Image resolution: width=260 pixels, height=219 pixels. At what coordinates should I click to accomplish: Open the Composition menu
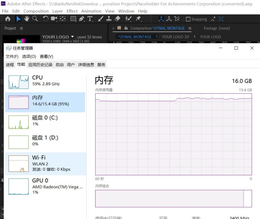point(36,11)
